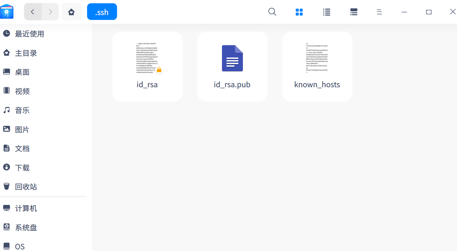Jump to home via breadcrumb house icon
Screen dimensions: 457x251
(71, 12)
